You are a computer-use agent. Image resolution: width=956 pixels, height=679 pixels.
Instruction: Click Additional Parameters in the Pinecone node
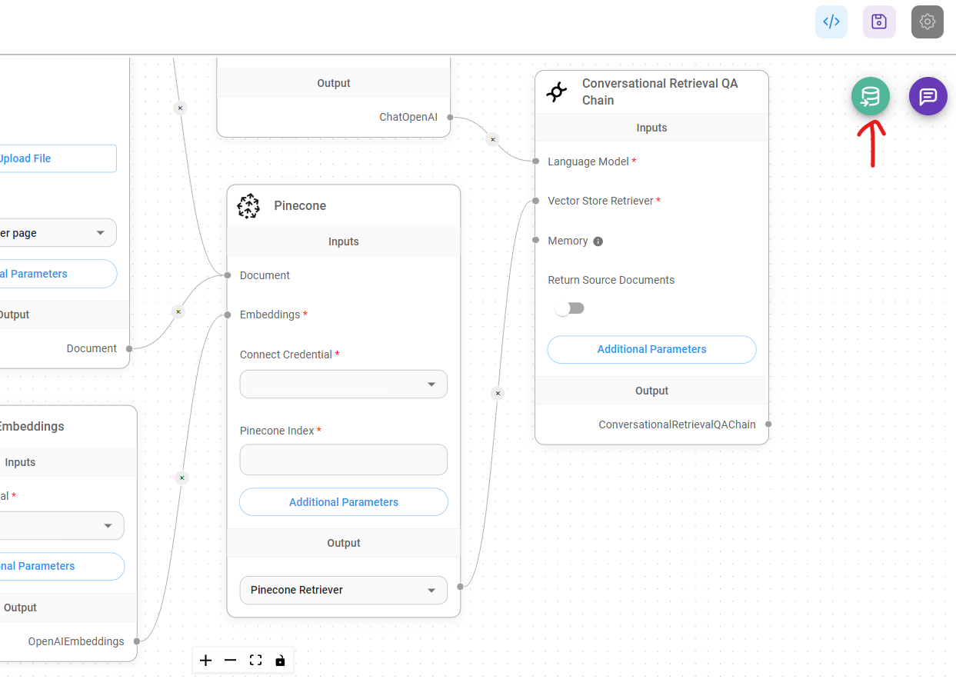[x=344, y=502]
